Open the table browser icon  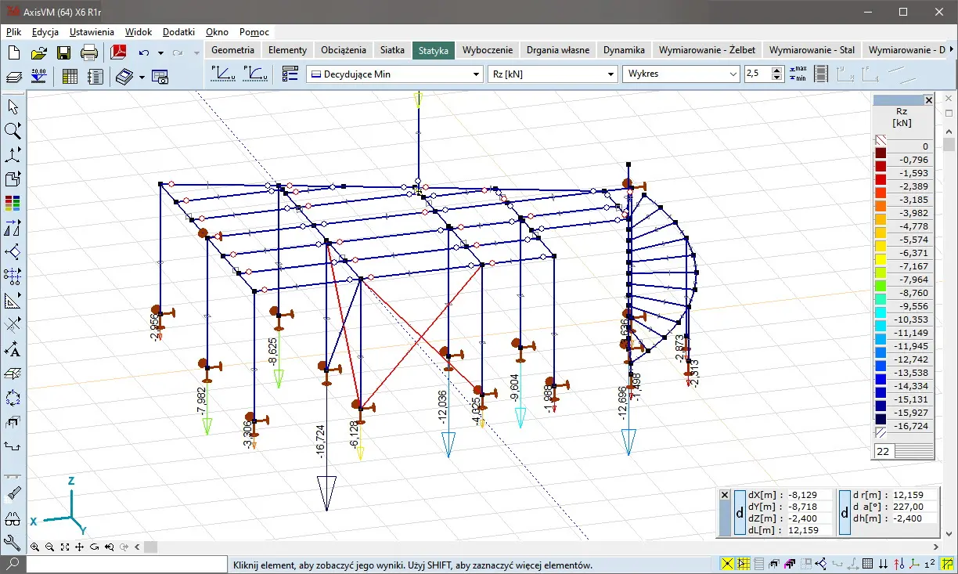coord(70,76)
